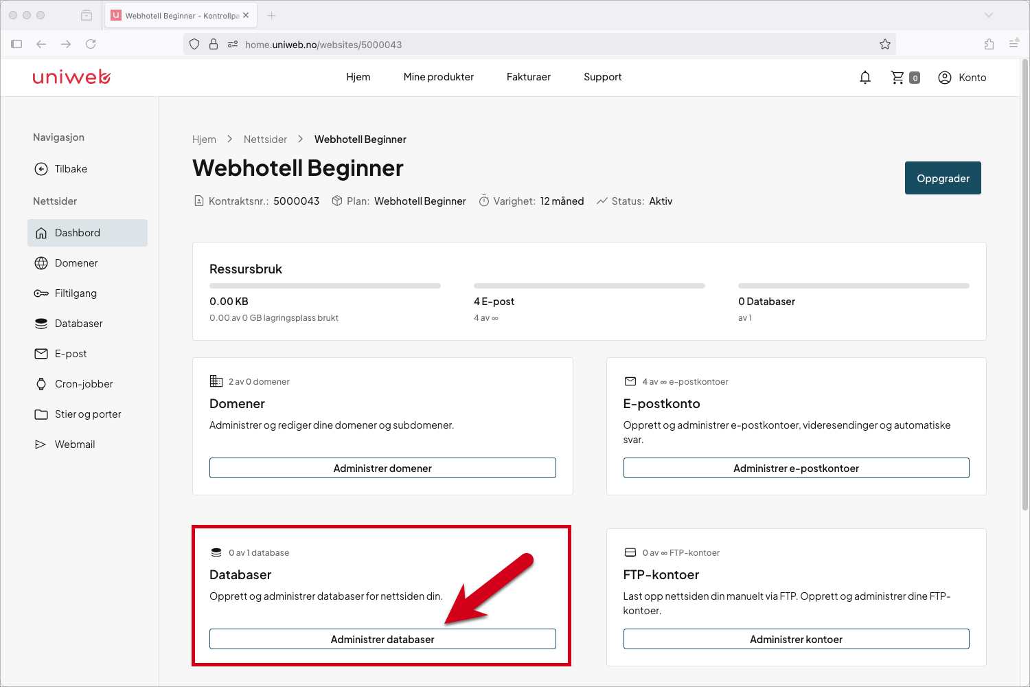Click the storage usage progress bar
1030x687 pixels.
point(325,286)
